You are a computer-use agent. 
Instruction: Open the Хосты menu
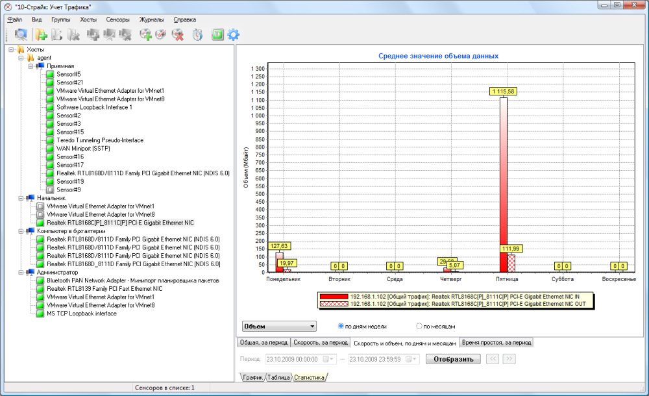[x=88, y=19]
